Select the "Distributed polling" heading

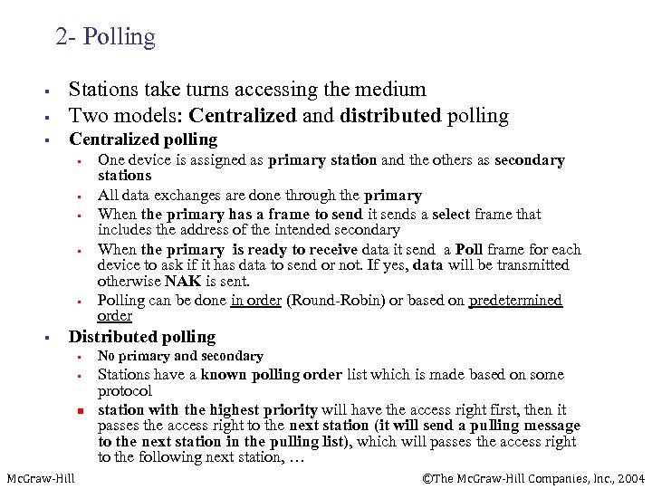[x=142, y=337]
